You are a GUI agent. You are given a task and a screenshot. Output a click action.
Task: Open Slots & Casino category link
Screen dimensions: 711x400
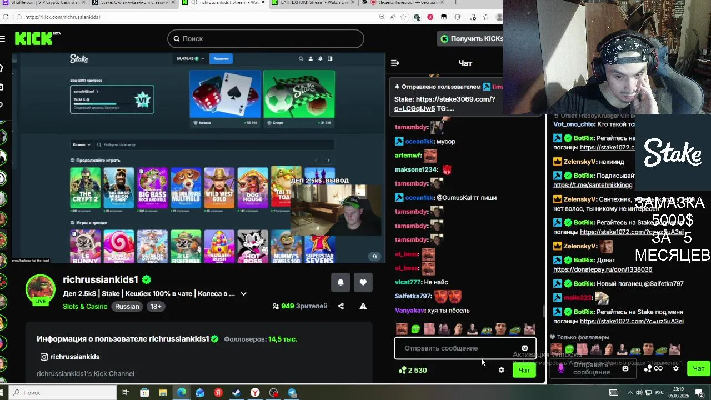click(85, 307)
